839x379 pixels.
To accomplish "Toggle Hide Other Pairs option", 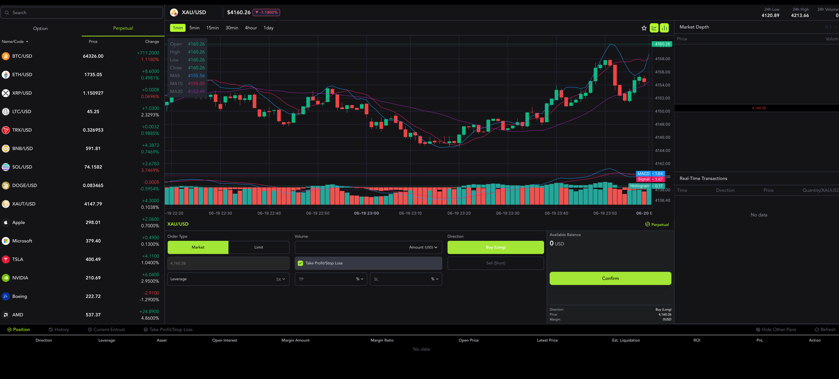I will point(776,329).
